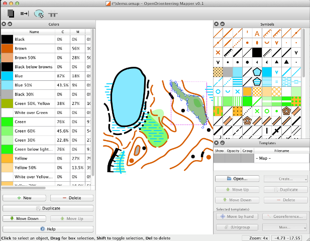Image resolution: width=310 pixels, height=241 pixels.
Task: Choose the green X symbol
Action: coord(257,111)
